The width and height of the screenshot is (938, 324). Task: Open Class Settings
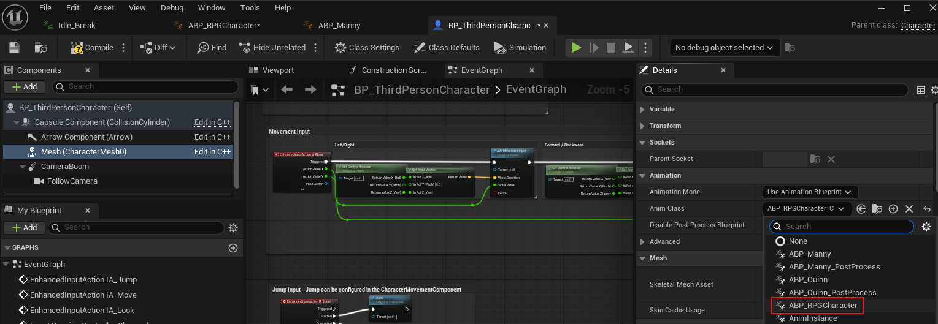(x=367, y=48)
